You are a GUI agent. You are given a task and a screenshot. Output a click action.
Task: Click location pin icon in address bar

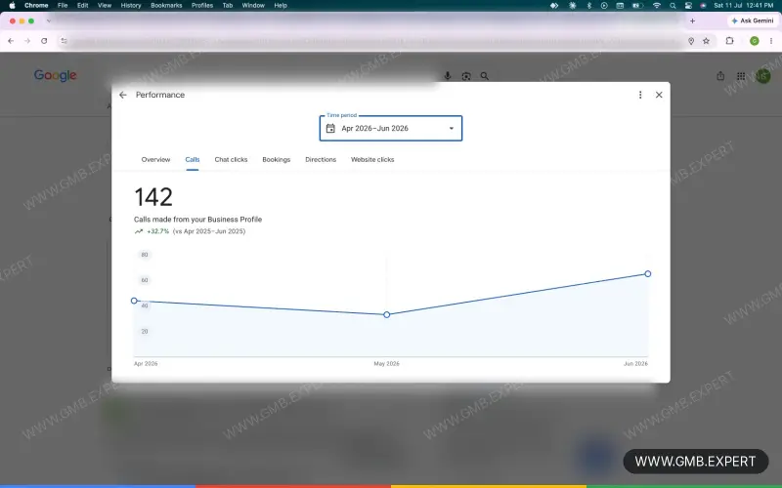coord(691,41)
